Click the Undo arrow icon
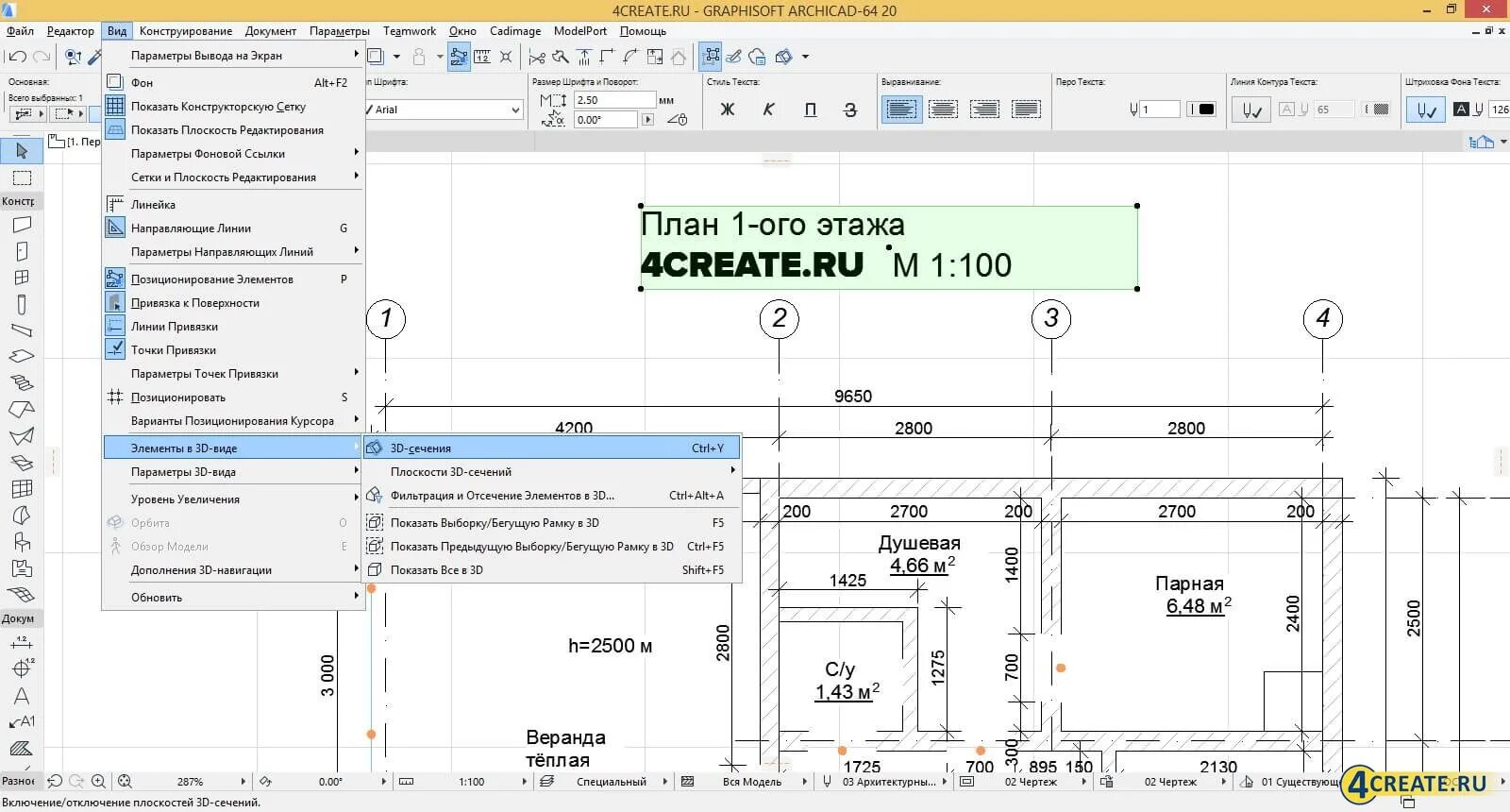 tap(17, 57)
